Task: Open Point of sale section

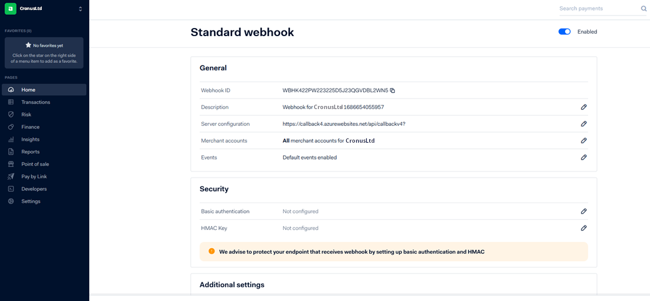Action: [35, 164]
